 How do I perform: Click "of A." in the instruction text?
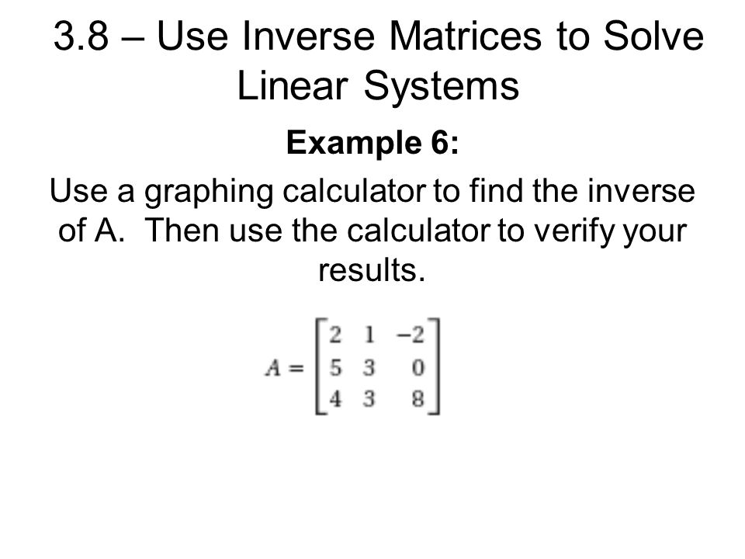91,231
